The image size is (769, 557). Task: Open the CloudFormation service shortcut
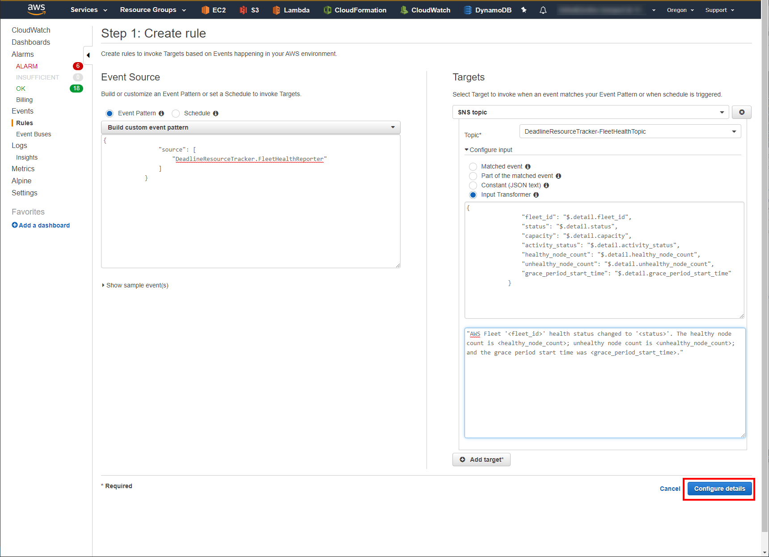click(x=355, y=9)
